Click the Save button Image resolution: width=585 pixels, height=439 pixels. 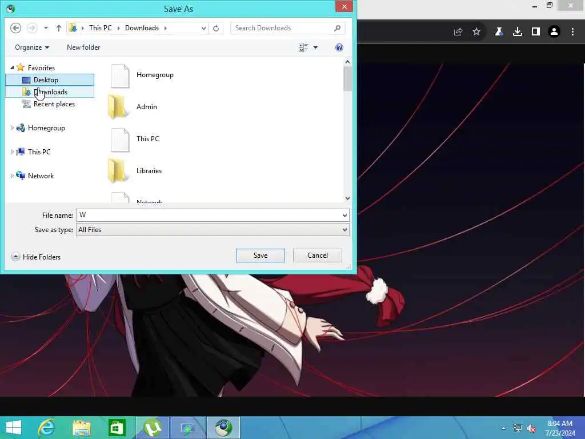point(261,256)
